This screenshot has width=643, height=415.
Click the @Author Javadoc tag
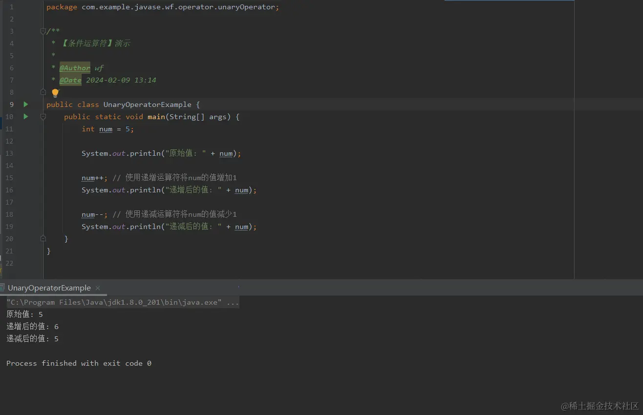pyautogui.click(x=75, y=68)
